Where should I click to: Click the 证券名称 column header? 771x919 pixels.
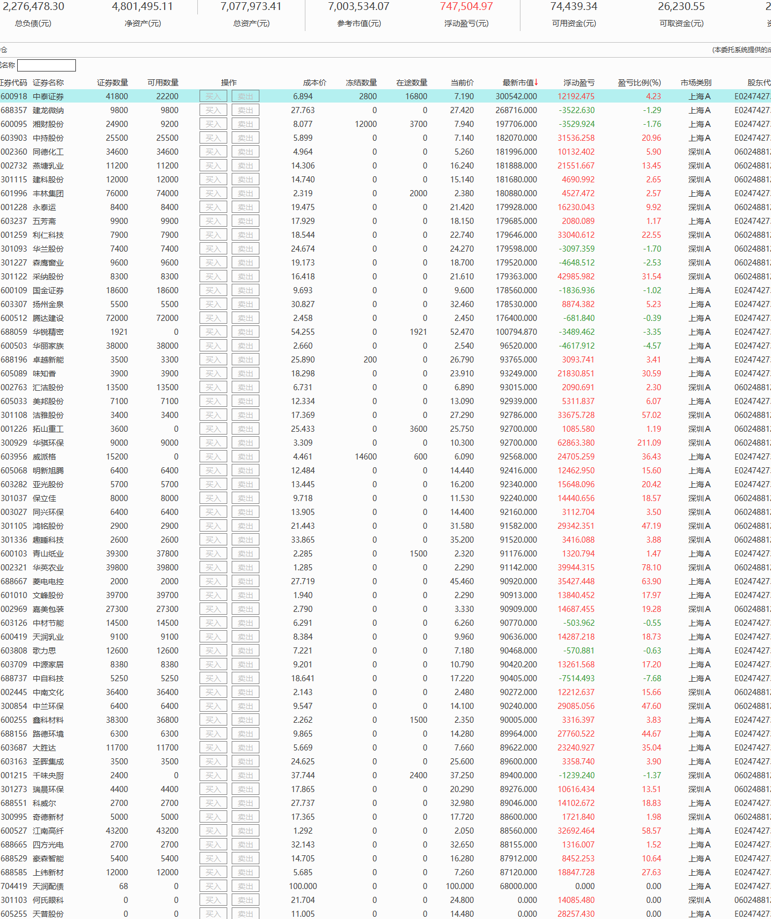48,83
